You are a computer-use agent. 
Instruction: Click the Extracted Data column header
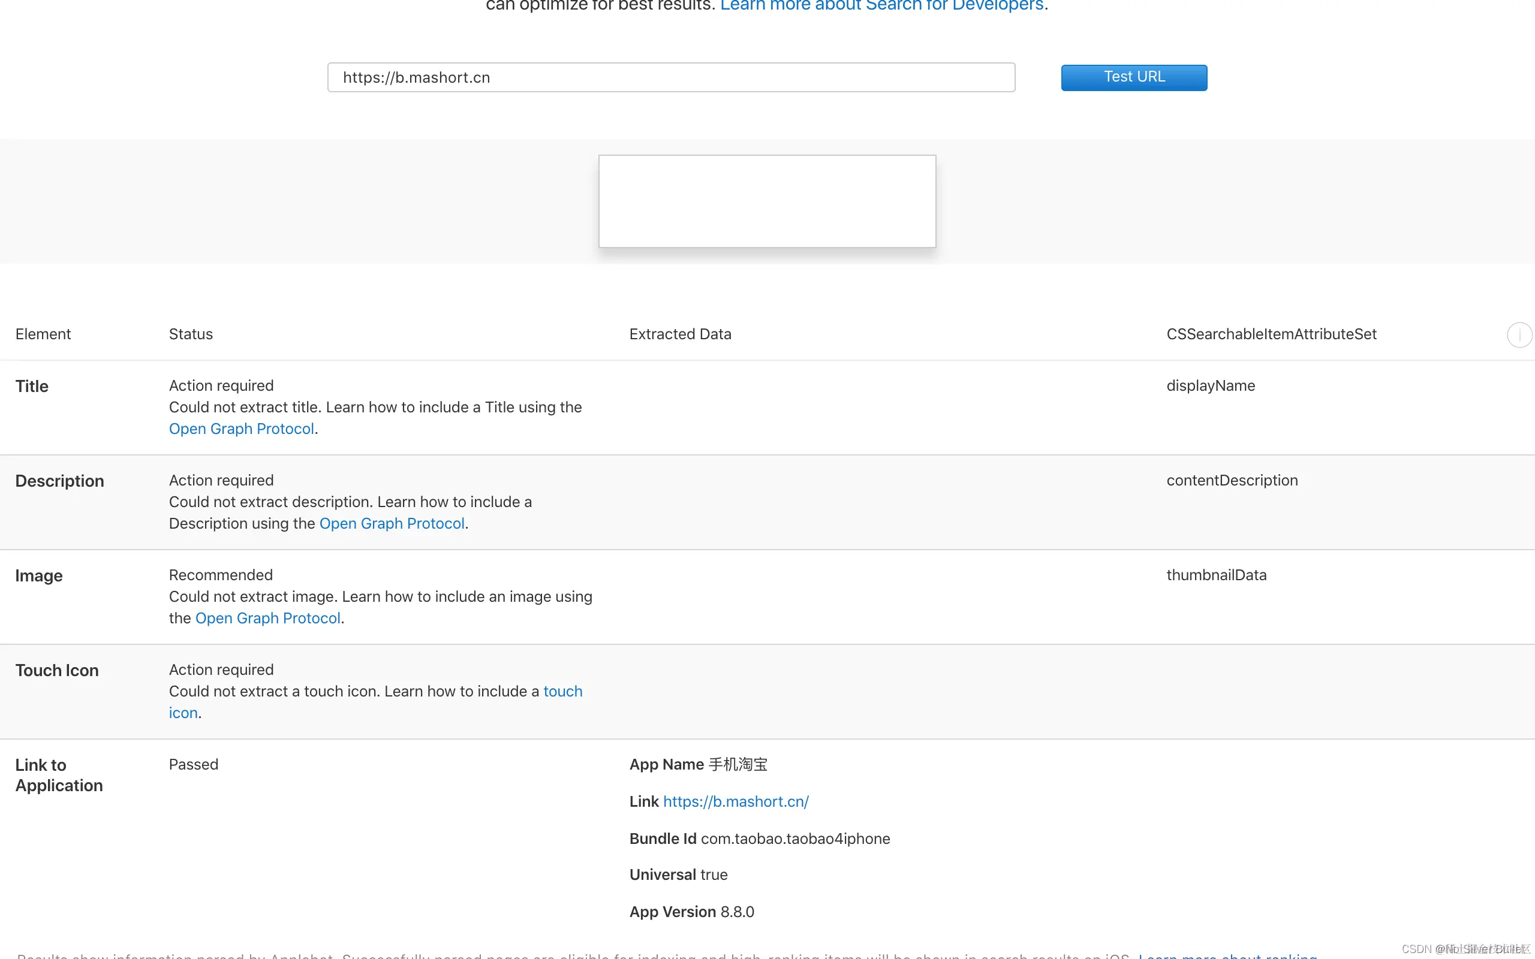point(680,334)
